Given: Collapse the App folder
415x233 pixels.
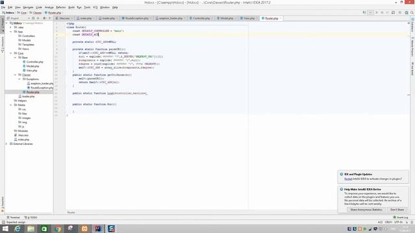Looking at the screenshot, I should click(x=11, y=32).
